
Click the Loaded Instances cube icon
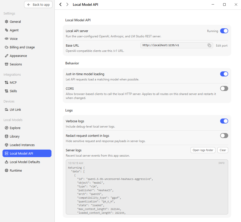point(7,145)
